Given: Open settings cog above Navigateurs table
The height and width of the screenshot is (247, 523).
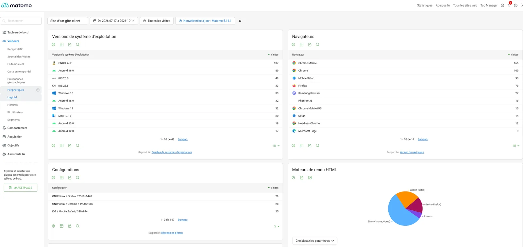Looking at the screenshot, I should pos(294,44).
